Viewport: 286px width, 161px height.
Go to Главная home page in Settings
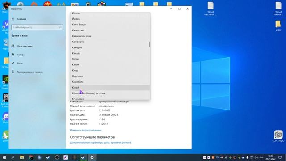pos(19,19)
